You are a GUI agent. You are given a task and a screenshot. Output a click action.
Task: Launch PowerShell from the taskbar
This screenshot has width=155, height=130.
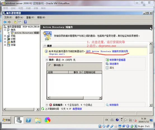[29, 120]
